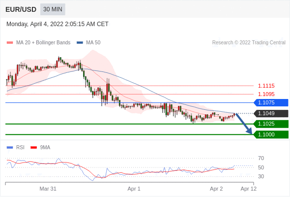Viewport: 290px width, 197px height.
Task: Click the Apr 2 date axis label
Action: point(216,189)
